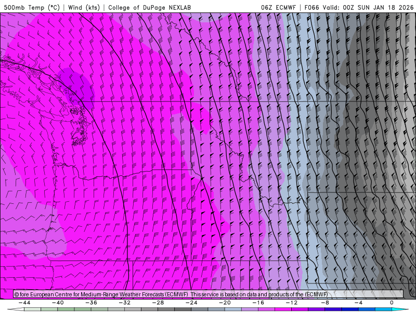Click the -40 colorbar label

[58, 303]
